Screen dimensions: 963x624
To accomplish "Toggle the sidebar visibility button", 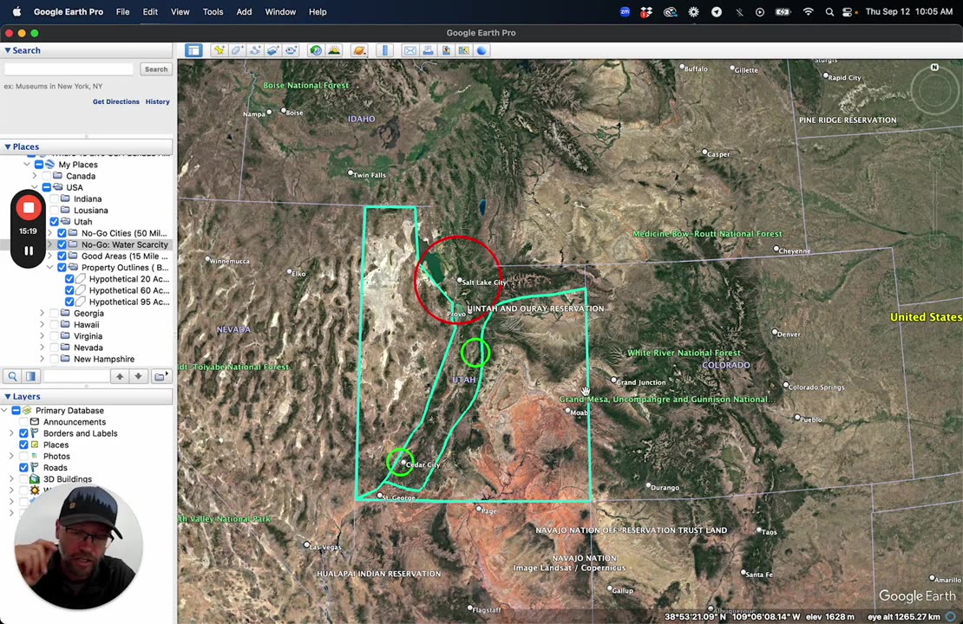I will coord(193,50).
